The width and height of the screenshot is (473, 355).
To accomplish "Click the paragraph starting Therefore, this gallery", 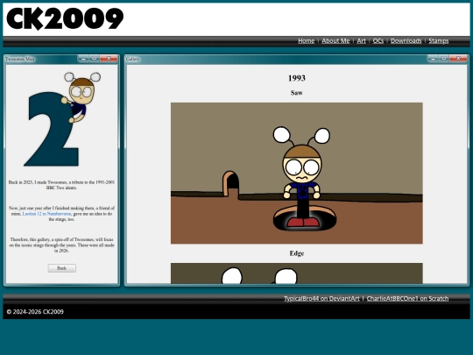I will coord(61,245).
